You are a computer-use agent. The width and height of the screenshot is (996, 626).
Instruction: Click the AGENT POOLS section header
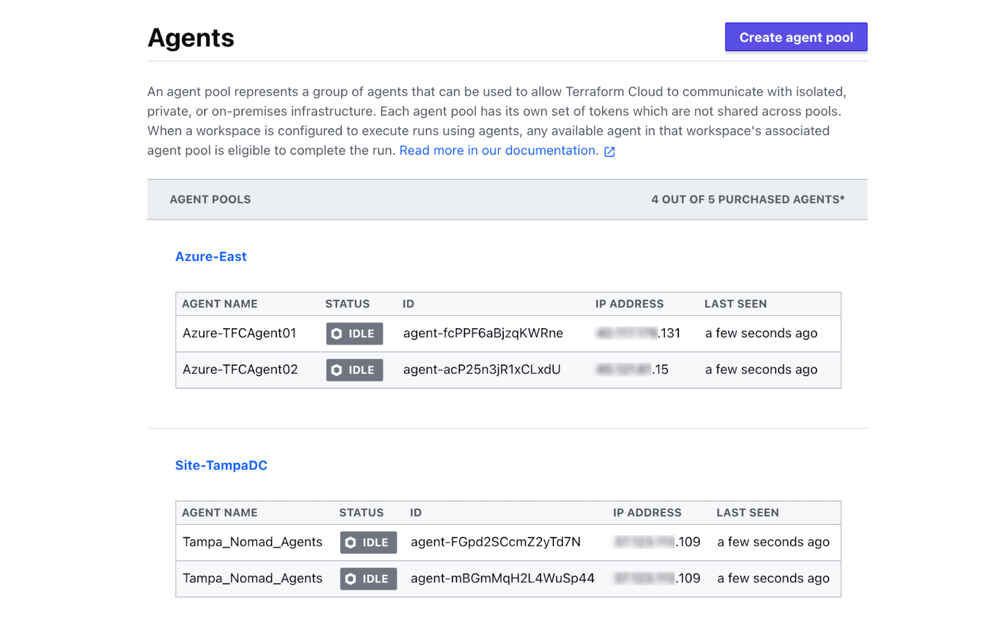(x=210, y=199)
